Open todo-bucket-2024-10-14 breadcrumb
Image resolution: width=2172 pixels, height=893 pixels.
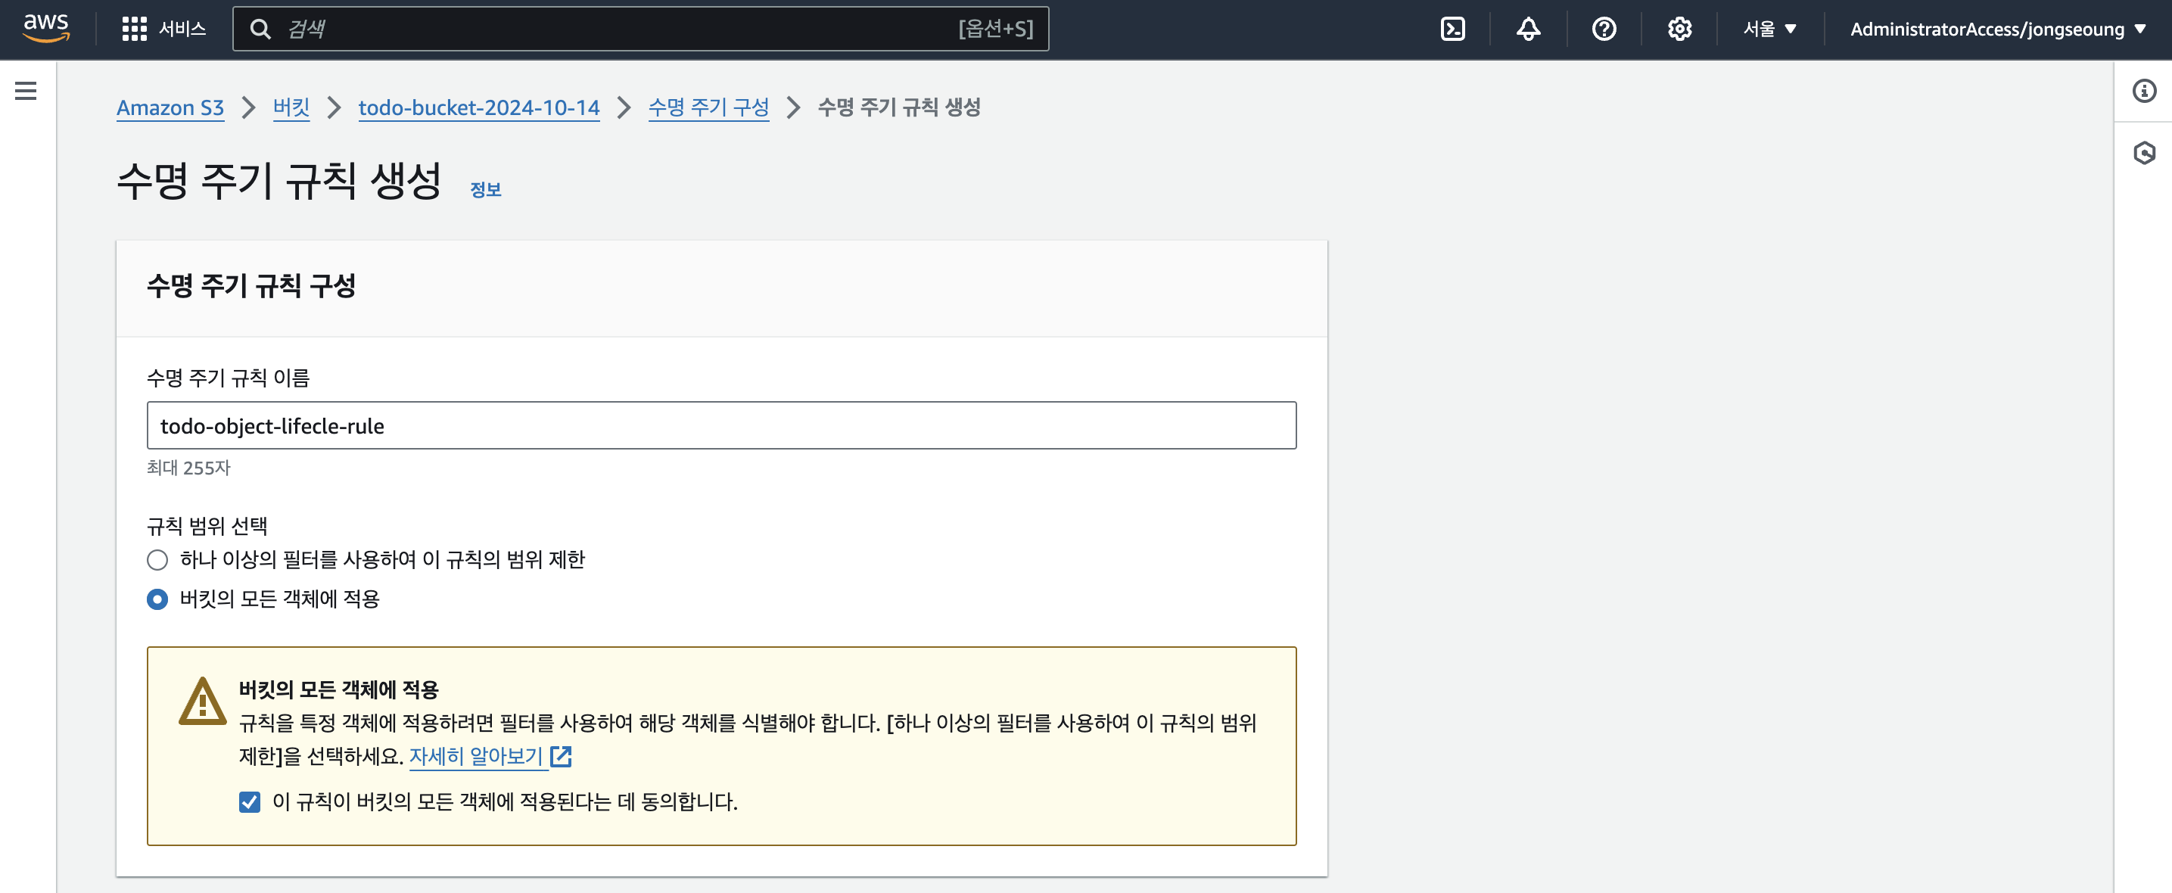(x=479, y=107)
